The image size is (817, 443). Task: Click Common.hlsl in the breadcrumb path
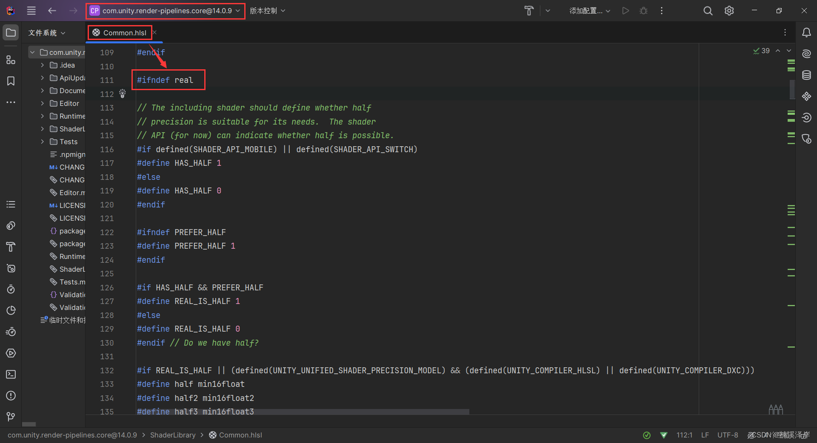(235, 435)
